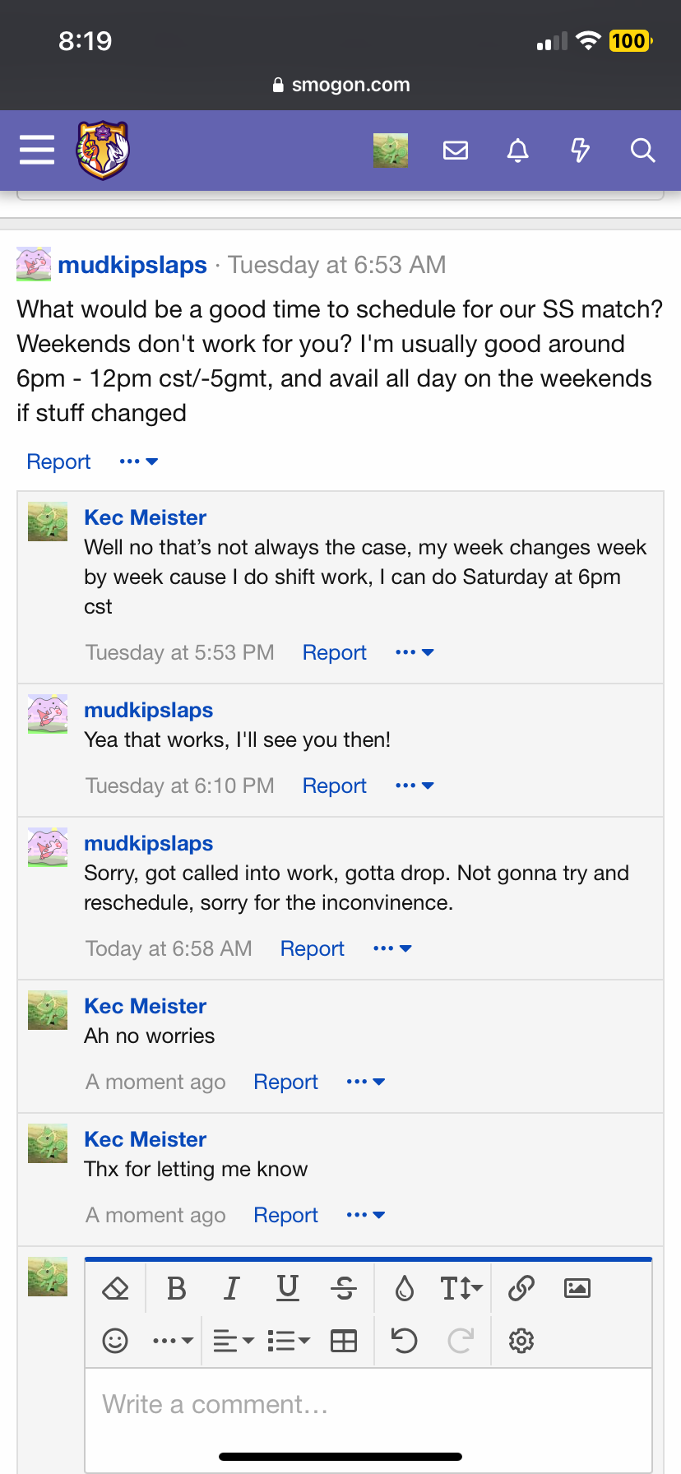Toggle strikethrough formatting in editor

click(344, 1288)
